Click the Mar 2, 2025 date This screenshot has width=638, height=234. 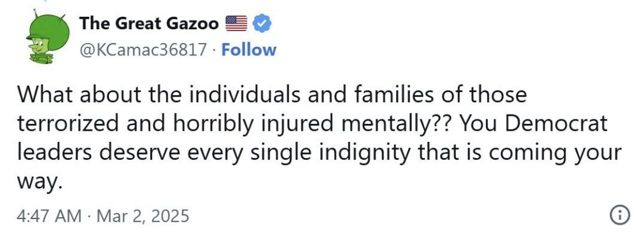(144, 215)
